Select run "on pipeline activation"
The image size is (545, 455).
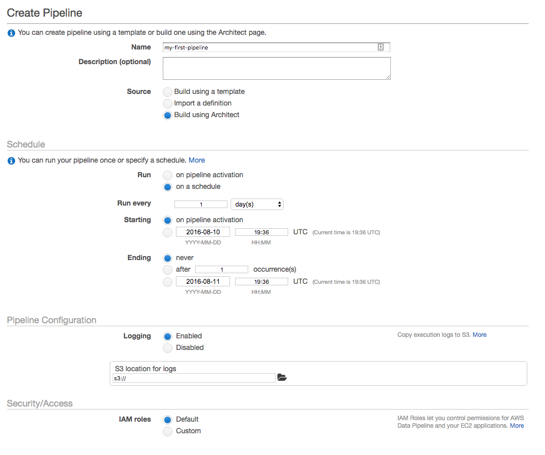[x=167, y=175]
